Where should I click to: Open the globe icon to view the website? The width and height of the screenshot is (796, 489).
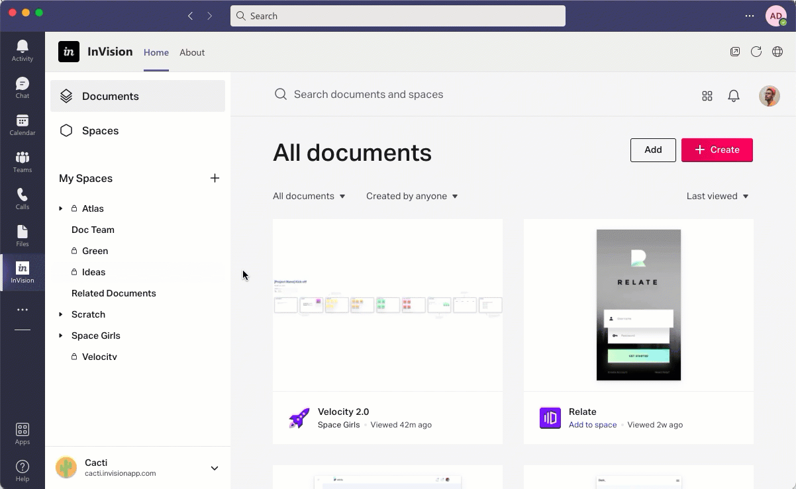click(x=777, y=51)
